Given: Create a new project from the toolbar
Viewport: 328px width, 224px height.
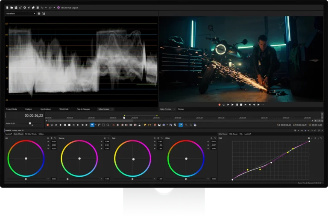Looking at the screenshot, I should (x=7, y=8).
